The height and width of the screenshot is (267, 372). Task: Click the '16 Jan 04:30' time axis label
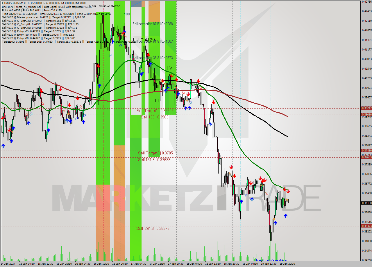(83, 264)
